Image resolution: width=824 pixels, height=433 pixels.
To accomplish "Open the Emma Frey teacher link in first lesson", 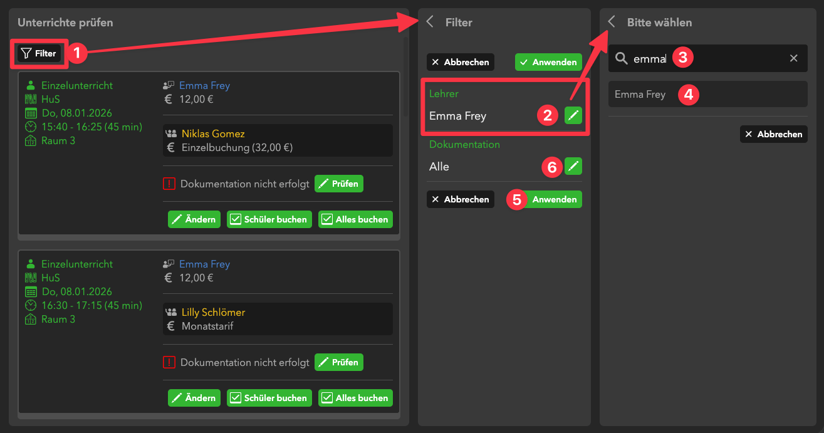I will pos(204,86).
